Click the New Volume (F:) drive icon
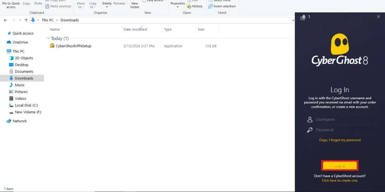 coord(12,112)
